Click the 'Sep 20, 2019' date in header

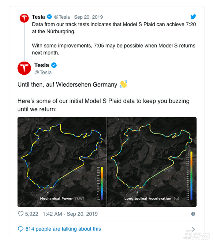coord(88,17)
